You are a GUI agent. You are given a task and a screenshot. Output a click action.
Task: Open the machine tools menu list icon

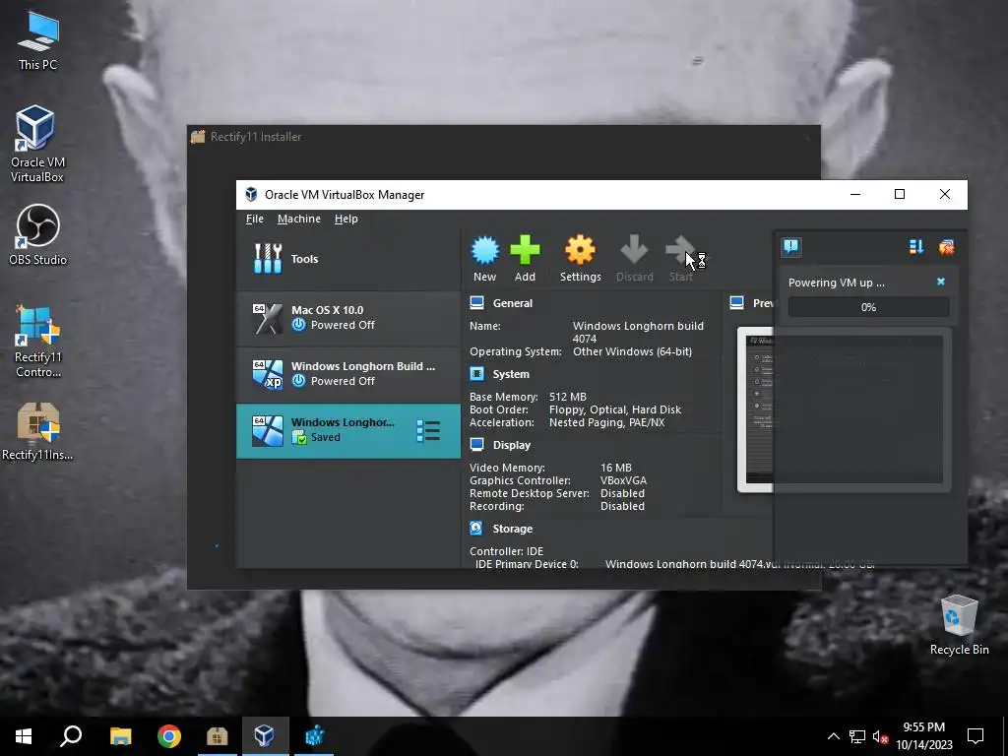tap(428, 431)
